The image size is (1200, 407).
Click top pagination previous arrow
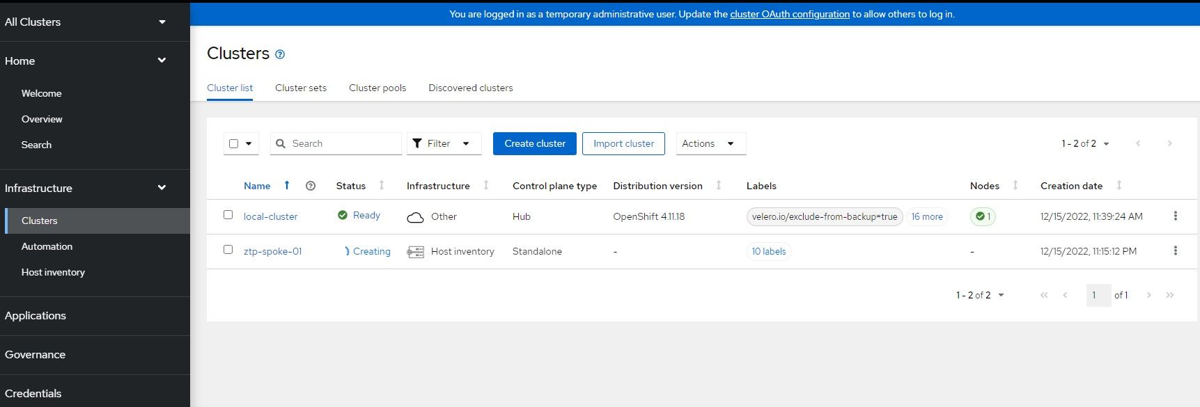pos(1138,143)
